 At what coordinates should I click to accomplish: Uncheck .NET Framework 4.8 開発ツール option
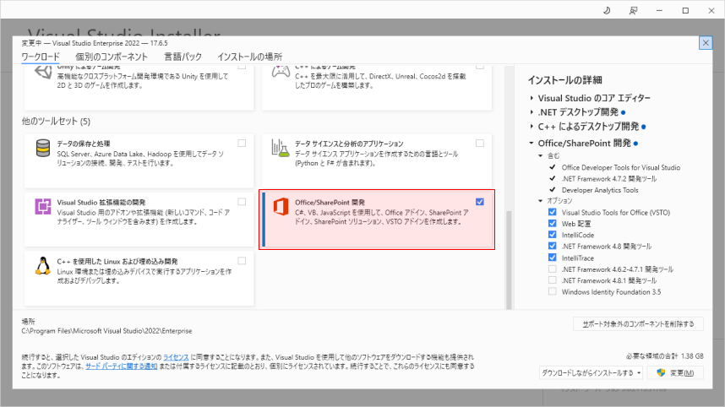point(552,247)
